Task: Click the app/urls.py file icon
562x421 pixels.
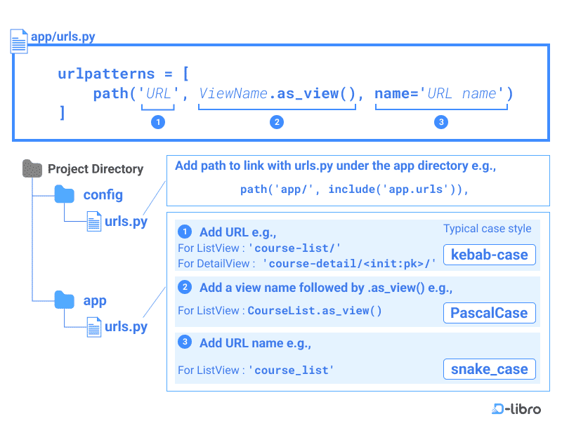Action: click(18, 41)
